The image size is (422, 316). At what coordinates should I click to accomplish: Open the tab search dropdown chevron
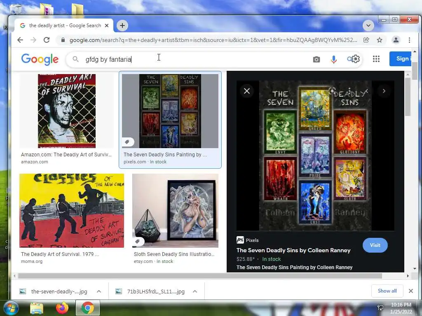tap(368, 26)
